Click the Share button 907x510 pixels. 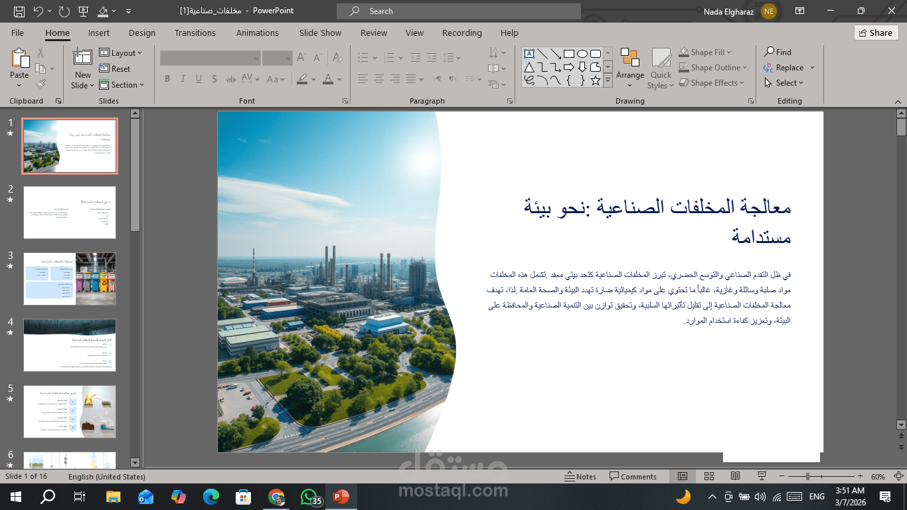(875, 33)
